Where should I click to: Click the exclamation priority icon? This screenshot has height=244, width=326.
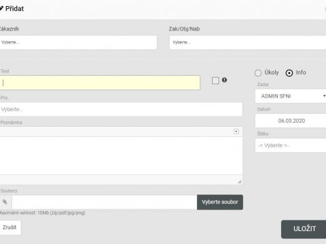[224, 80]
